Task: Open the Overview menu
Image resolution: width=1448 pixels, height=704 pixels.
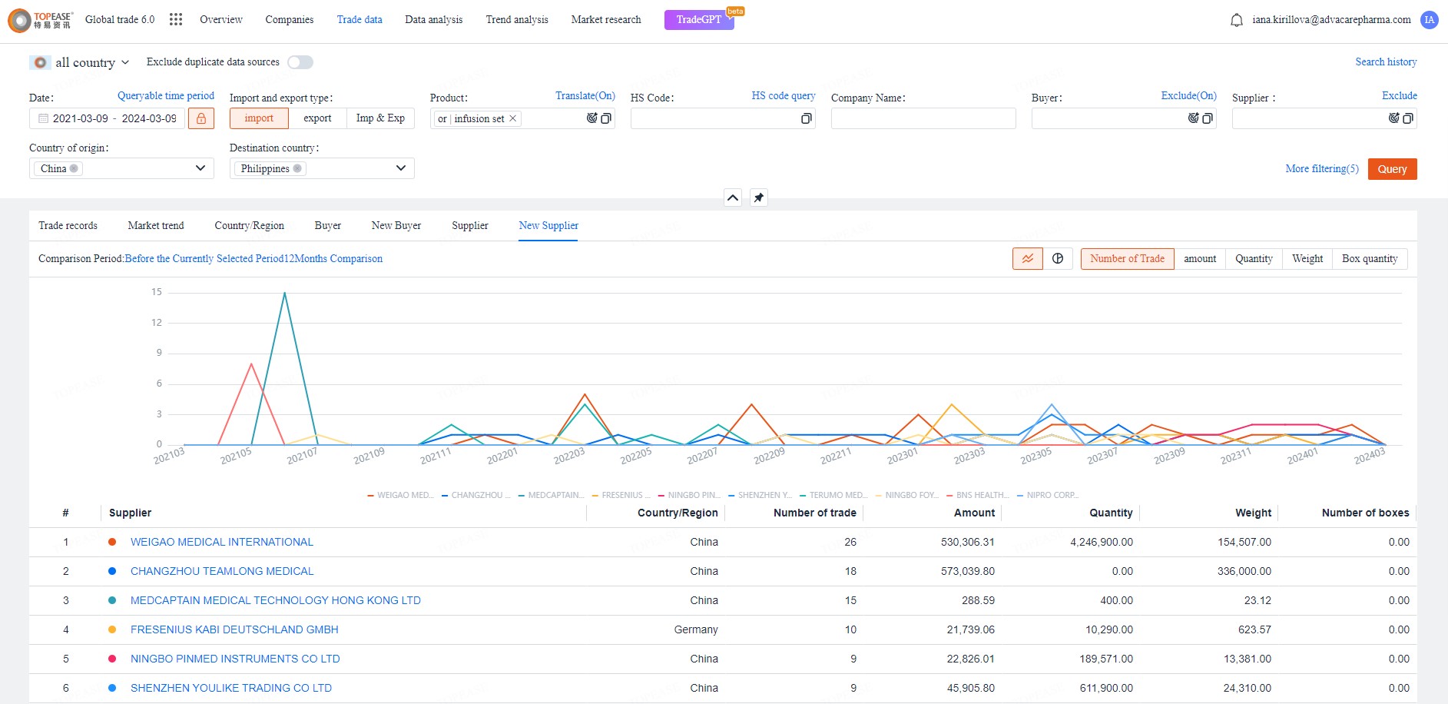Action: click(221, 20)
